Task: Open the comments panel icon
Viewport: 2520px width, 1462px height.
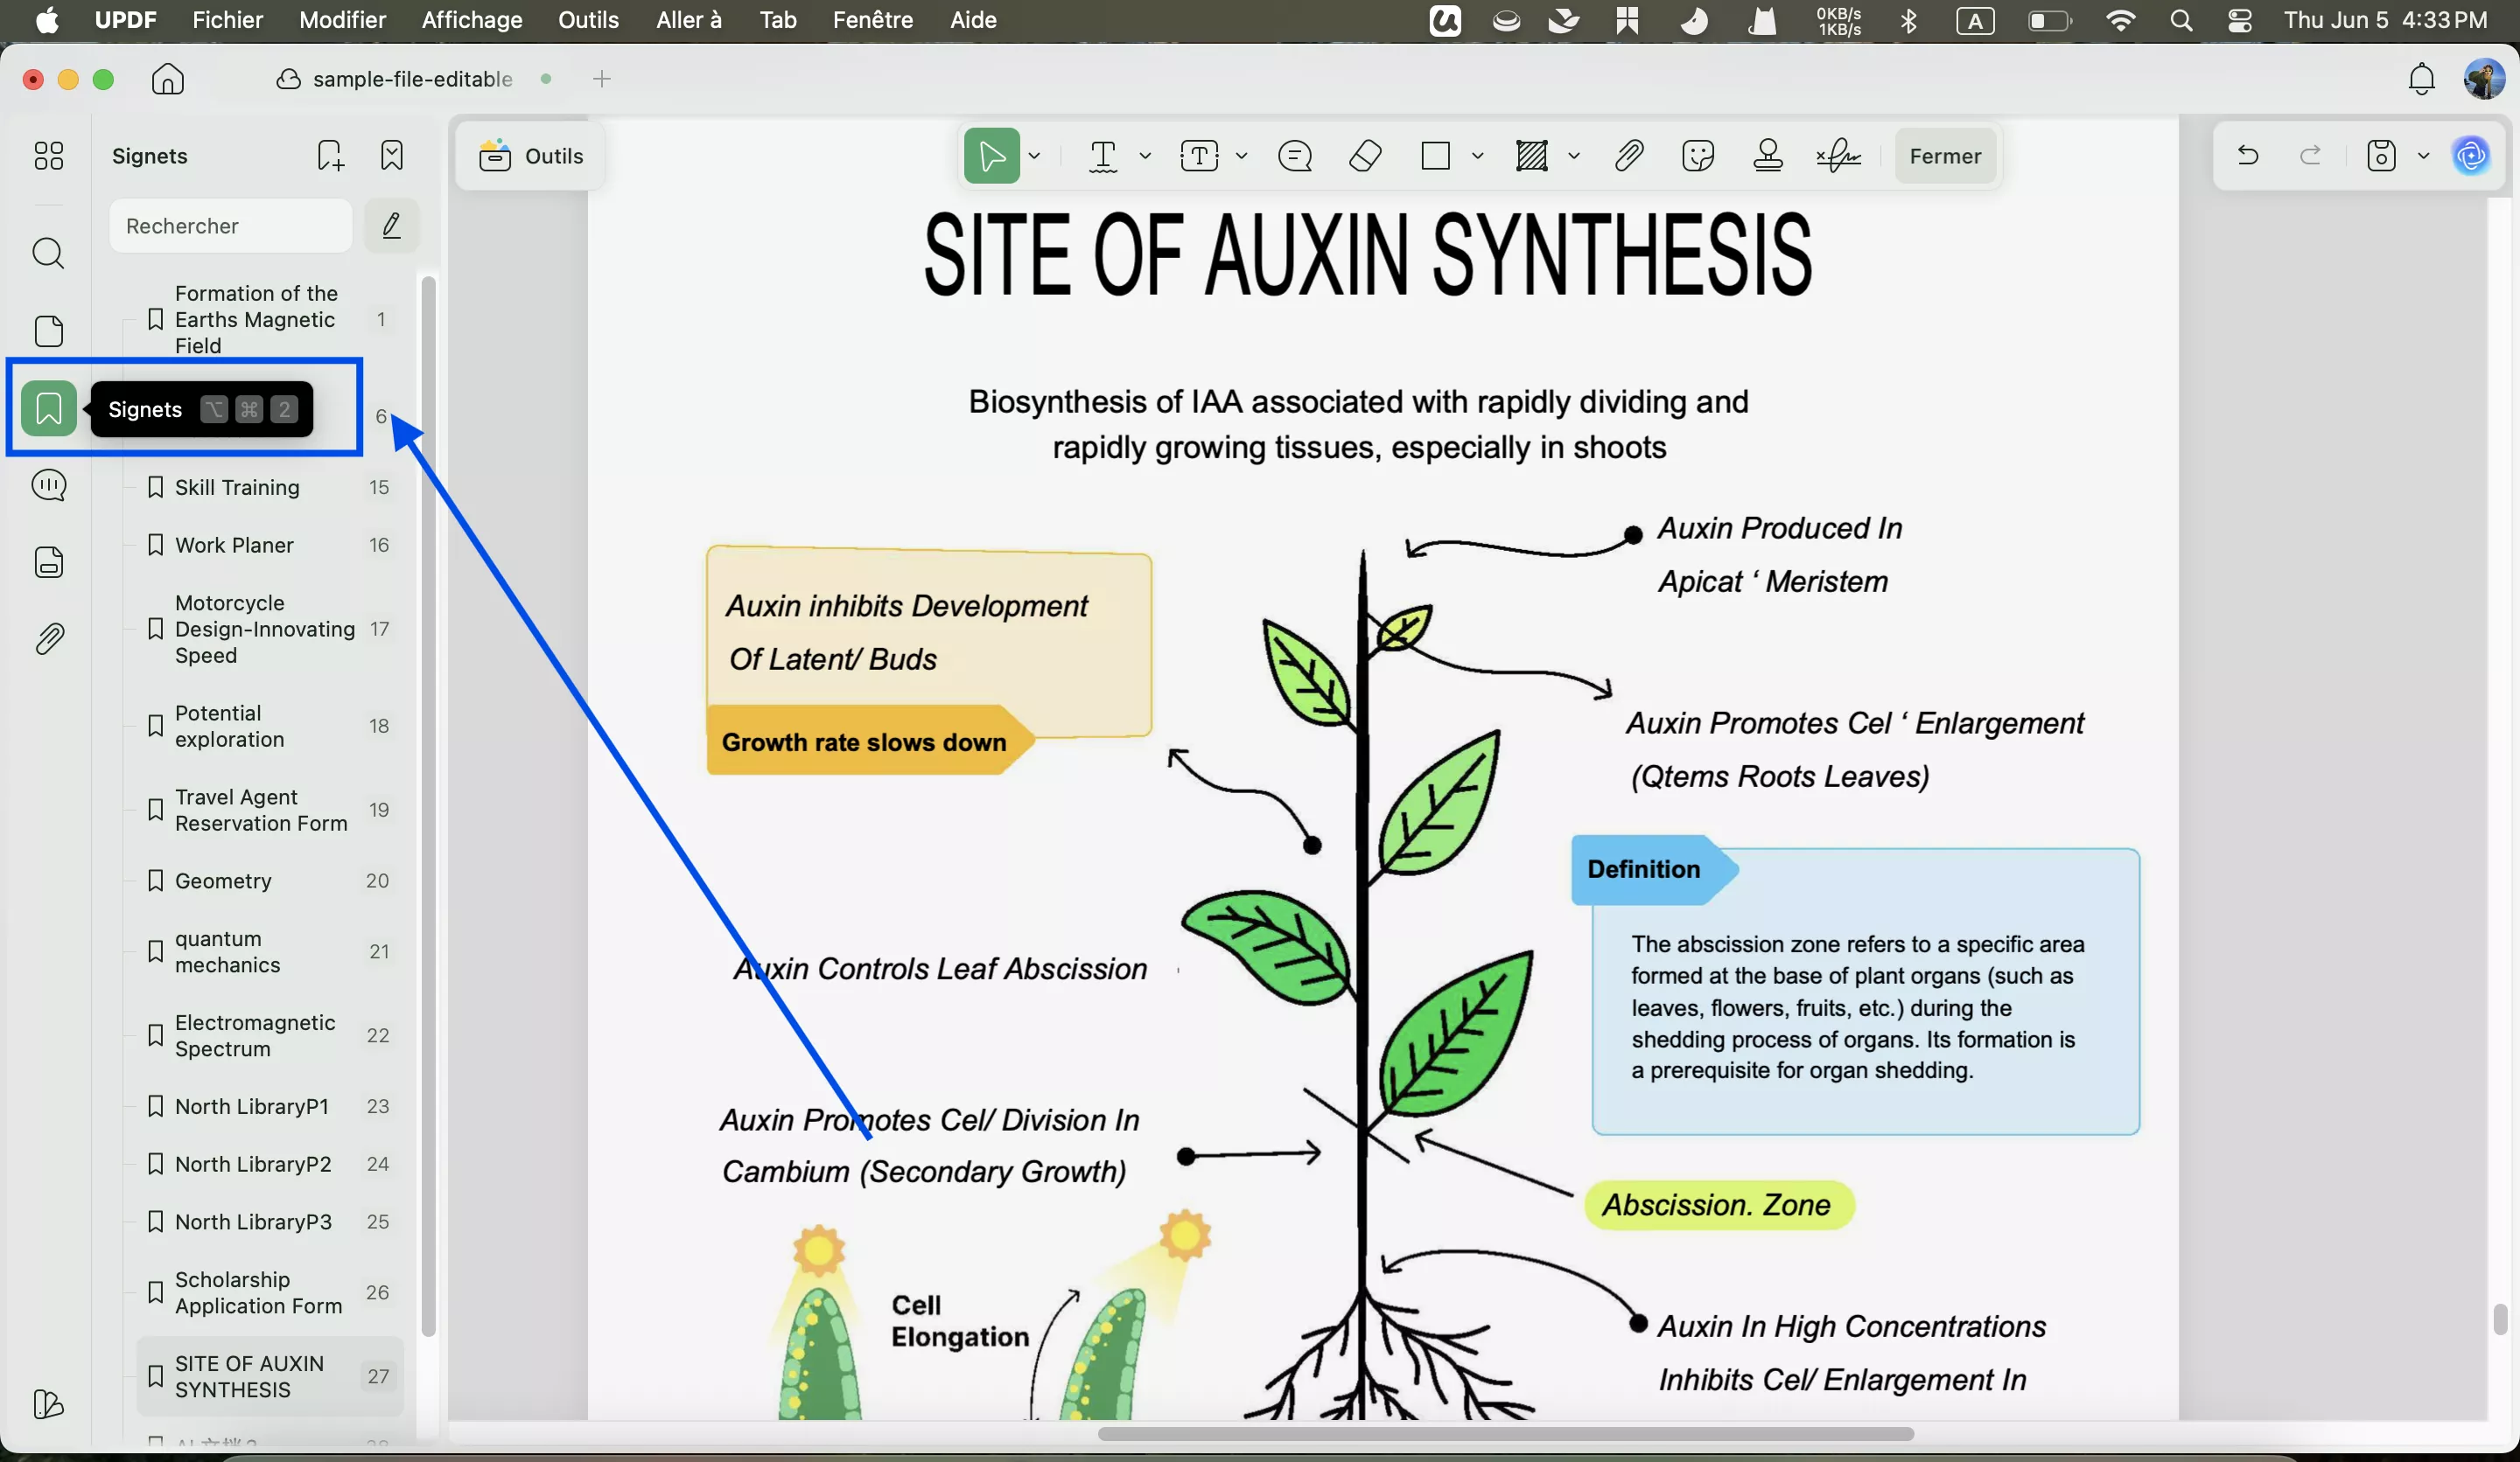Action: (x=48, y=485)
